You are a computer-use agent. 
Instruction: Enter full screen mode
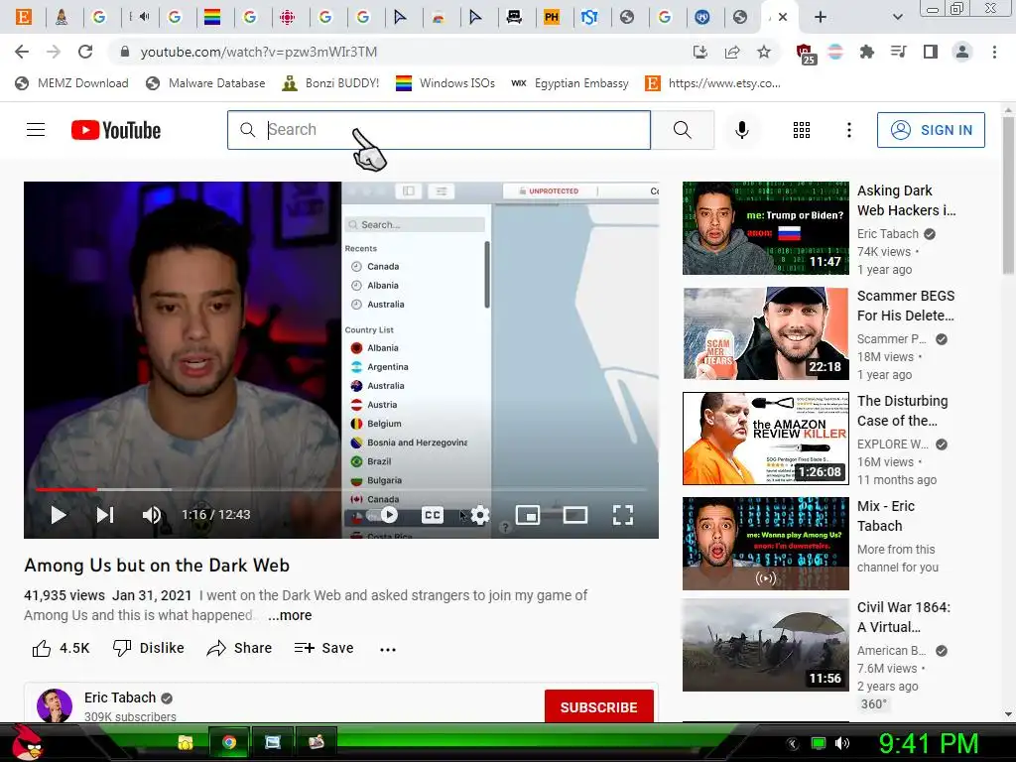pos(623,515)
